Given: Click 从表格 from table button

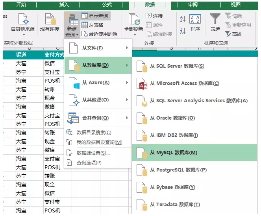Looking at the screenshot, I should [93, 25].
